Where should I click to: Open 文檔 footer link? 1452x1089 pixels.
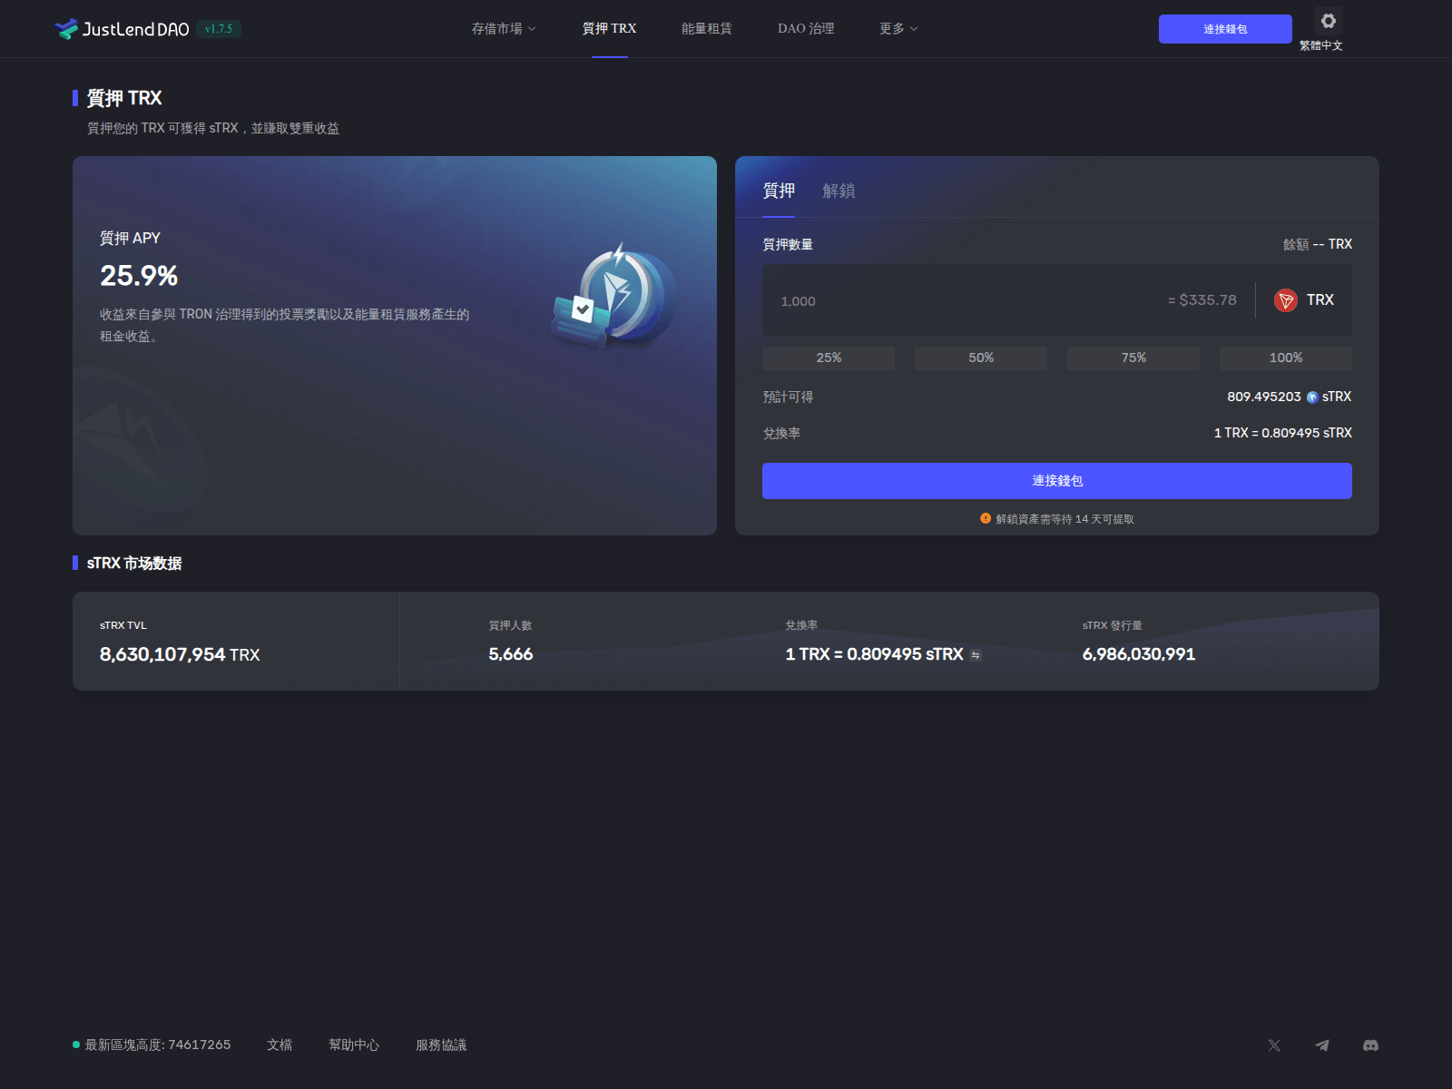(280, 1045)
